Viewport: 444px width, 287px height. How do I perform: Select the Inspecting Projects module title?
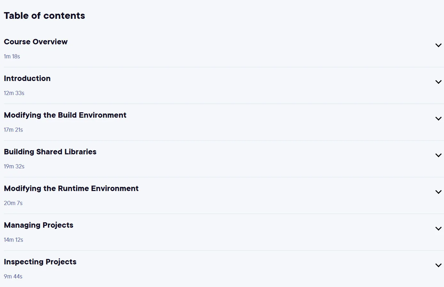(40, 262)
